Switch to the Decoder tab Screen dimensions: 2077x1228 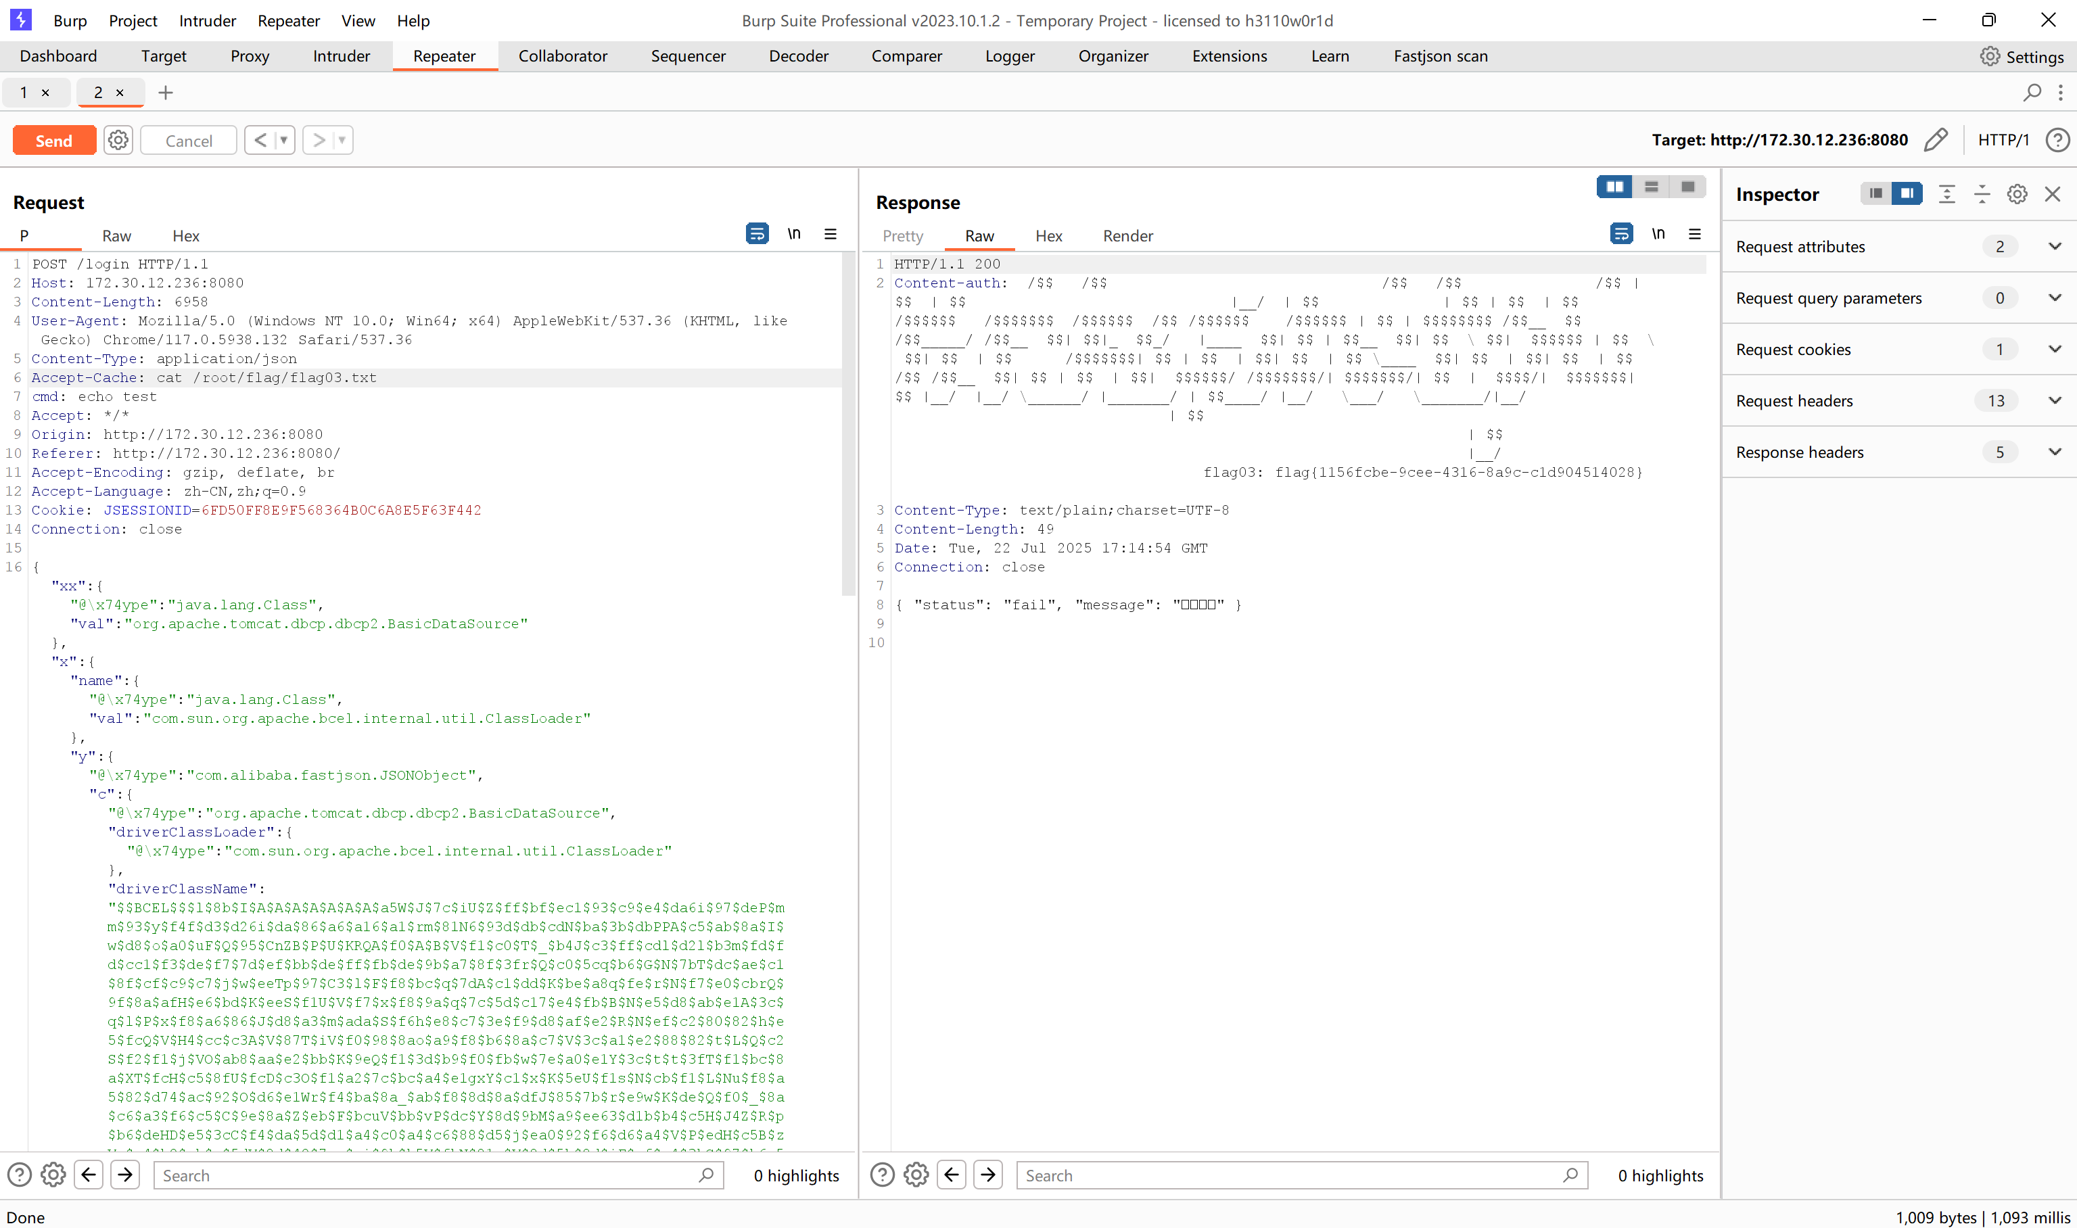click(x=797, y=56)
